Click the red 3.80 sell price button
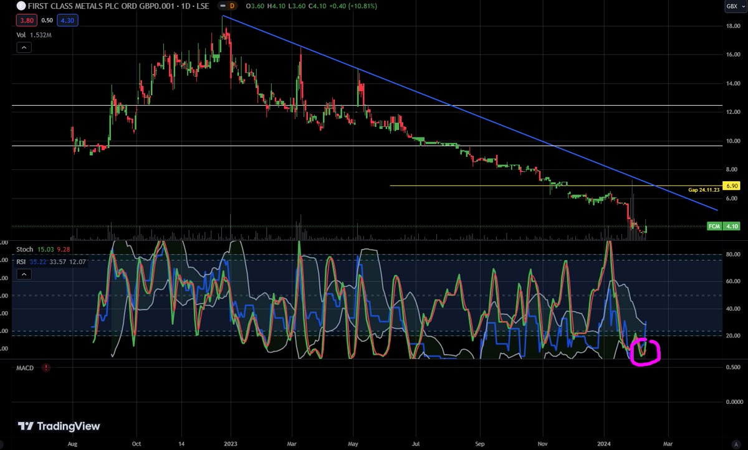Image resolution: width=748 pixels, height=450 pixels. (28, 20)
